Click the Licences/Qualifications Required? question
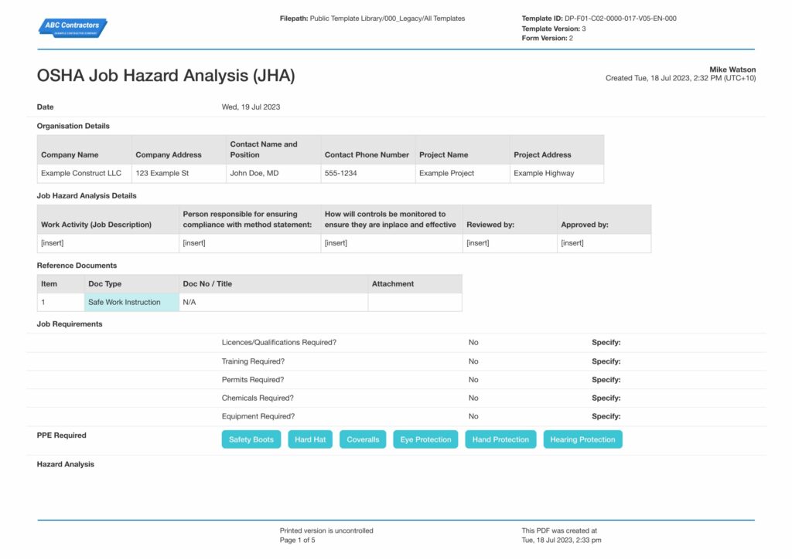Image resolution: width=792 pixels, height=559 pixels. click(278, 342)
